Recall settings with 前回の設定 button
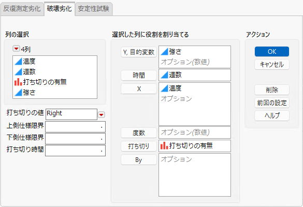Viewport: 303px width, 207px height. point(272,103)
